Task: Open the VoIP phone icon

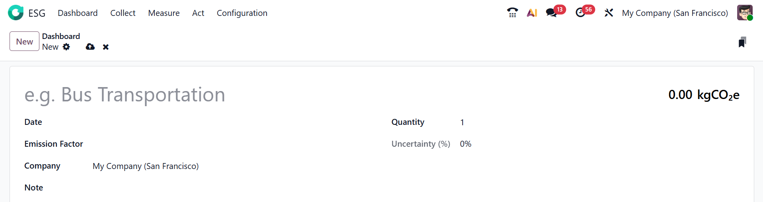Action: (x=512, y=13)
